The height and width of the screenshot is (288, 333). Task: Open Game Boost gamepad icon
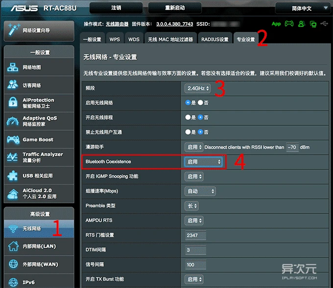click(13, 140)
